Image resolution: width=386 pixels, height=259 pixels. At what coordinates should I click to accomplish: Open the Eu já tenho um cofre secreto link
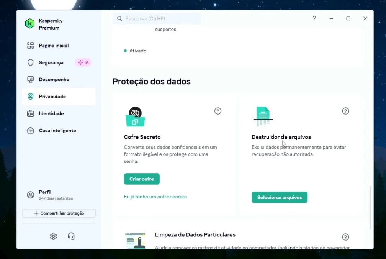(155, 197)
